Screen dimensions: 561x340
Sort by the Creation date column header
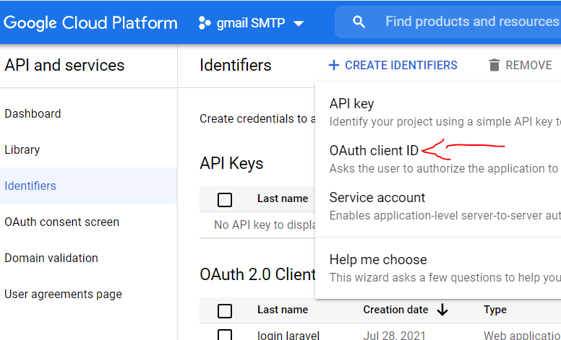click(395, 310)
